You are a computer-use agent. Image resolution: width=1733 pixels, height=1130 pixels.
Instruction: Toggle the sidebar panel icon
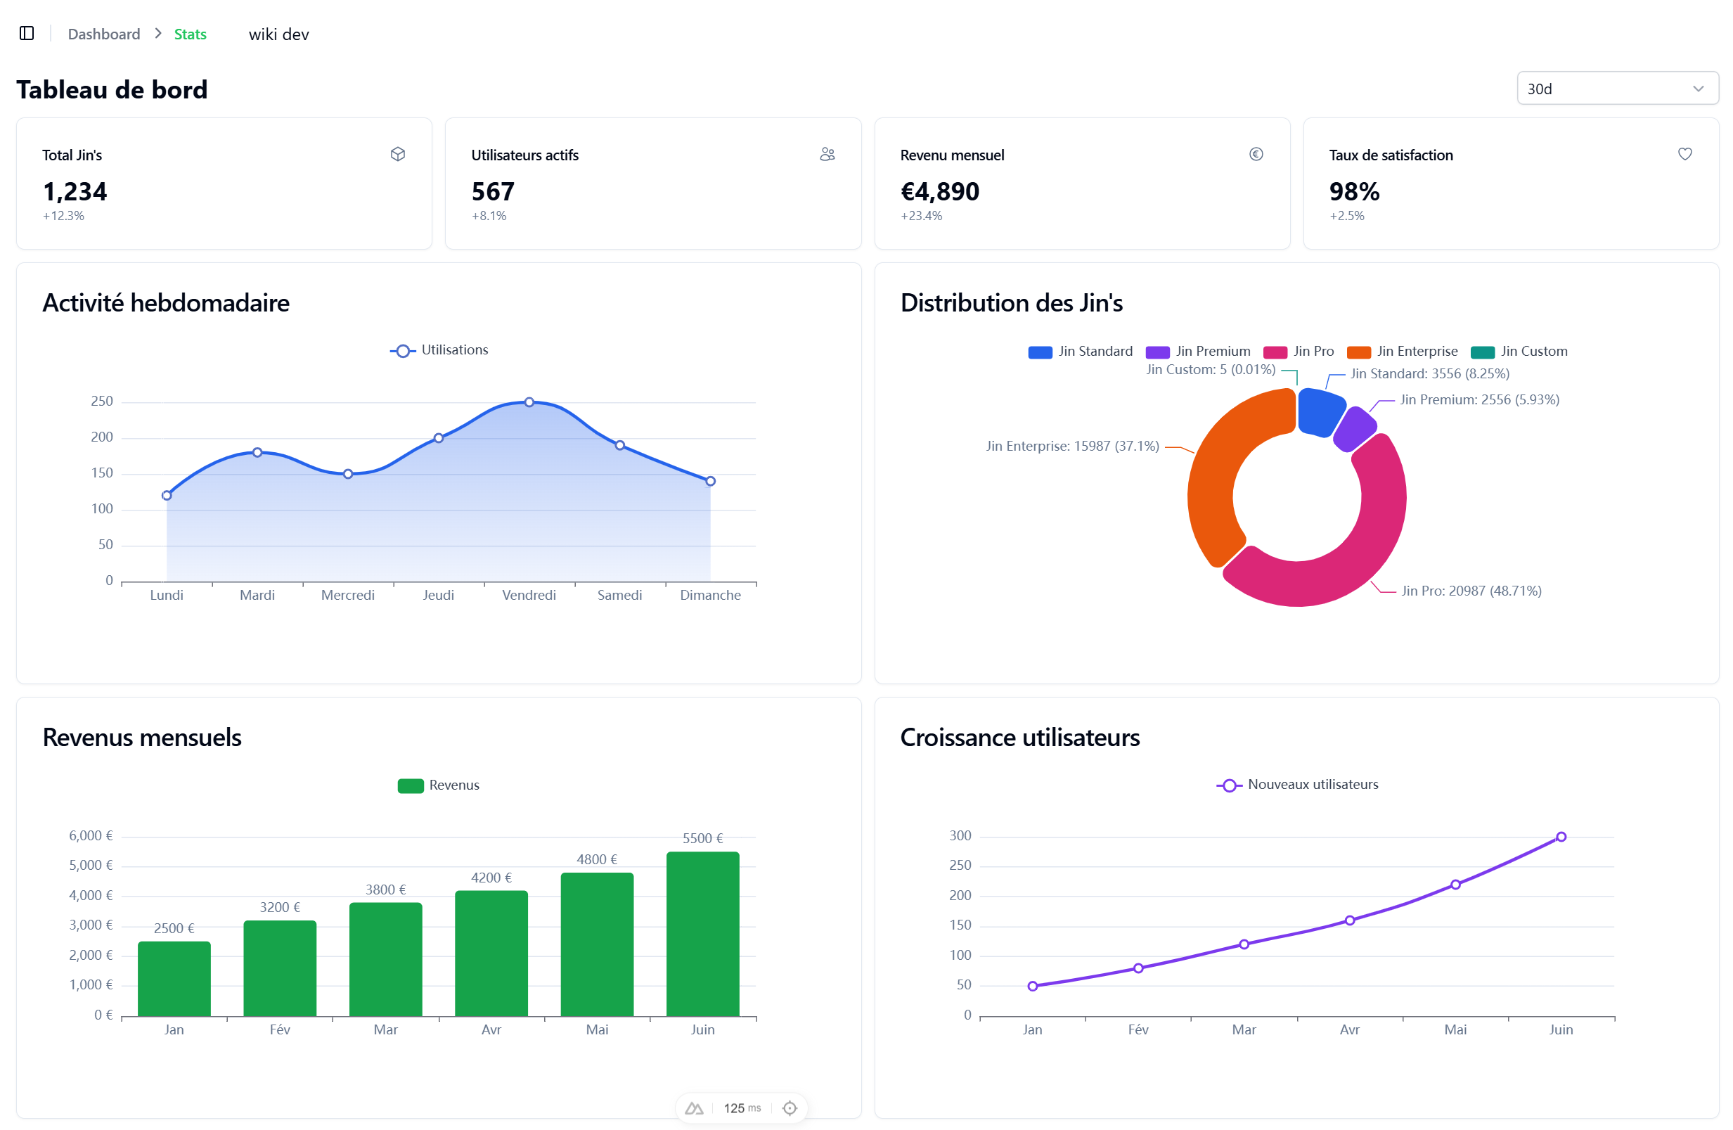click(x=27, y=33)
